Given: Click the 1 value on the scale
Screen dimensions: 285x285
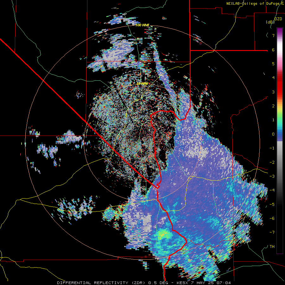Looking at the screenshot, I should (x=273, y=120).
